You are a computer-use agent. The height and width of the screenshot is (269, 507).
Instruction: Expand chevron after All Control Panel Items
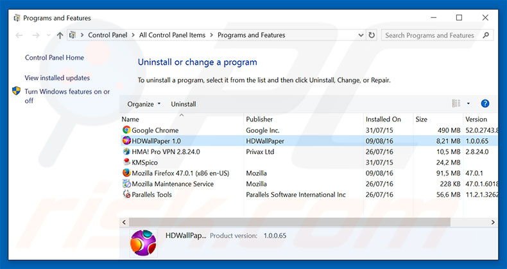[212, 35]
